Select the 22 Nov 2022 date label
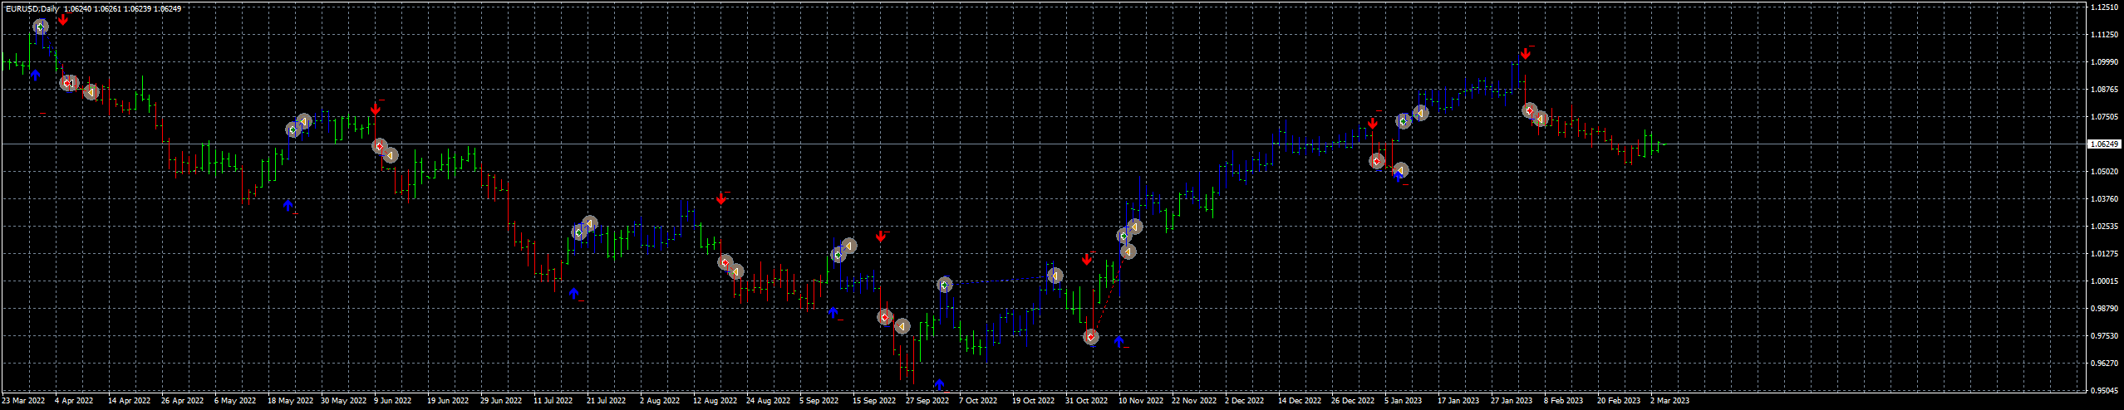 1194,401
